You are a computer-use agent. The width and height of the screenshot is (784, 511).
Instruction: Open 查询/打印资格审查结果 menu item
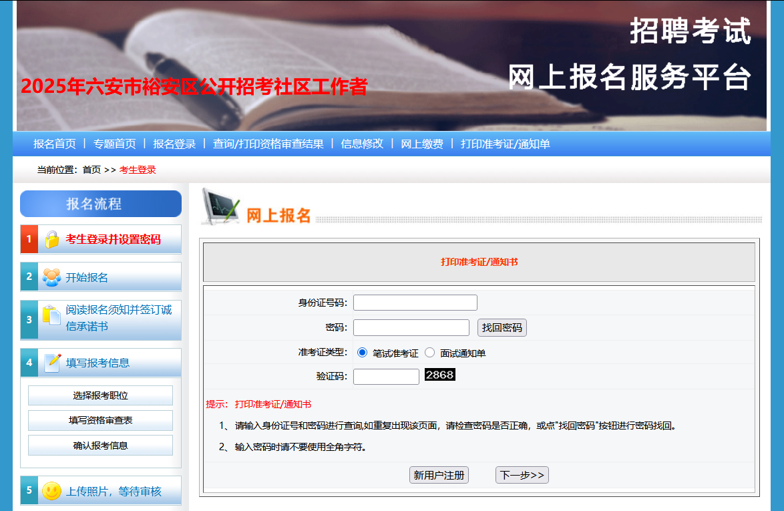coord(268,144)
